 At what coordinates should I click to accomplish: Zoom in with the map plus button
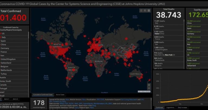pyautogui.click(x=149, y=85)
